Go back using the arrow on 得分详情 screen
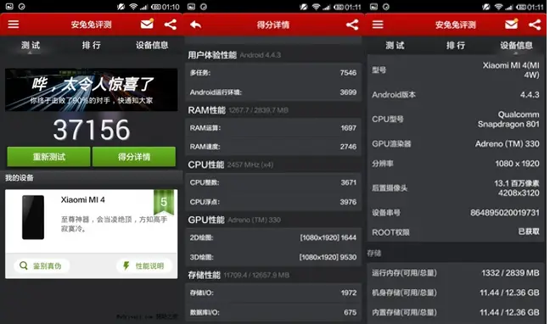 click(196, 25)
